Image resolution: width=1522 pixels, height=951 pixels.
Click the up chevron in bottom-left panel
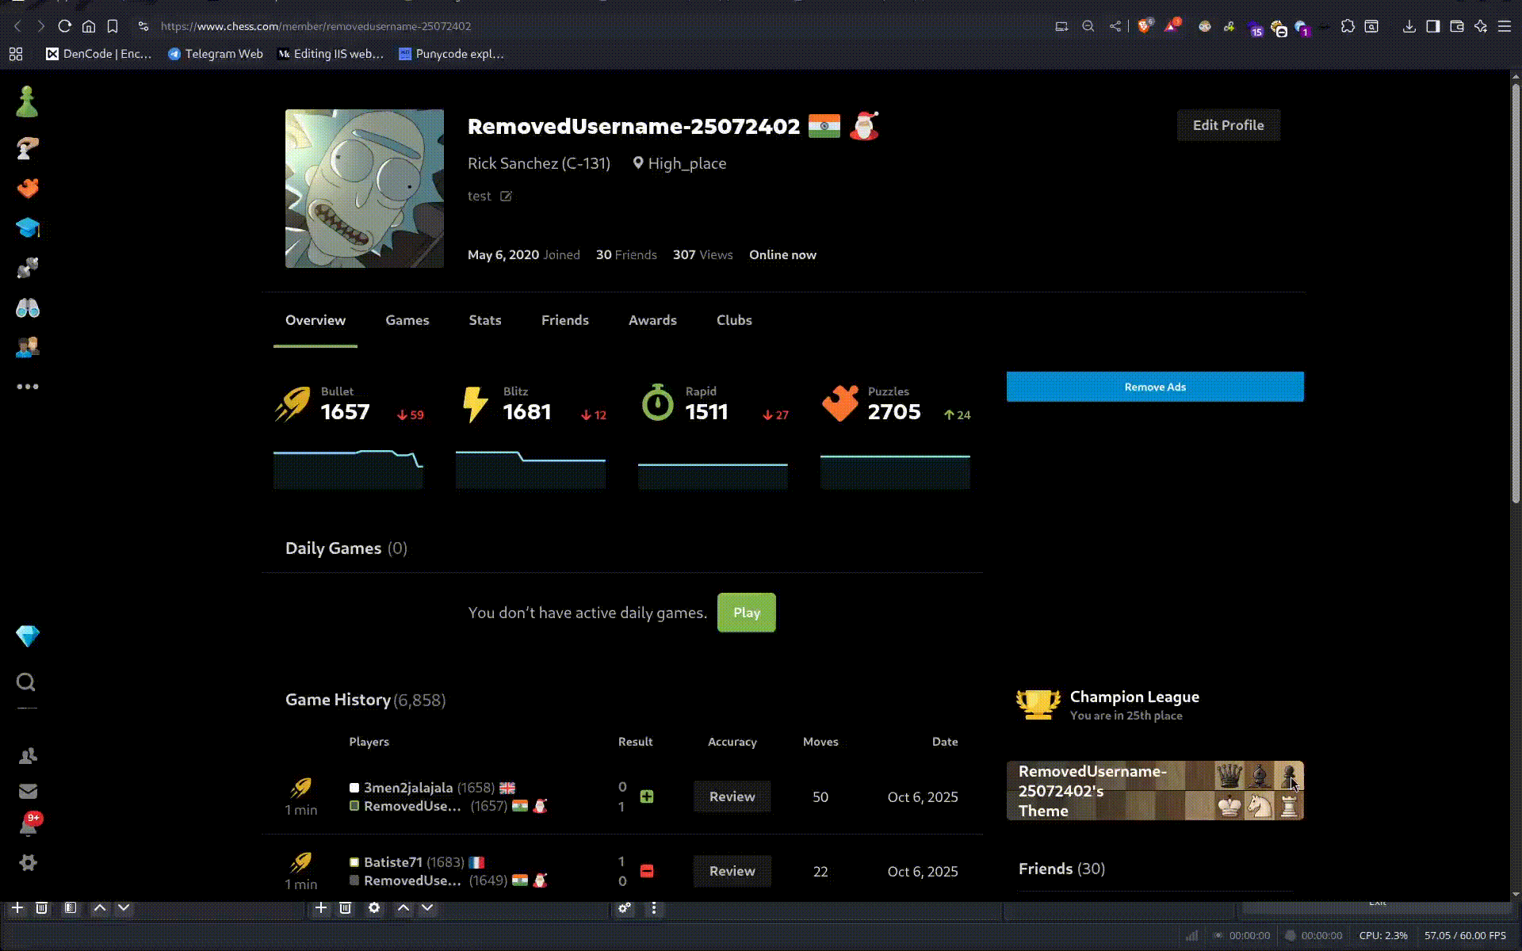[100, 908]
